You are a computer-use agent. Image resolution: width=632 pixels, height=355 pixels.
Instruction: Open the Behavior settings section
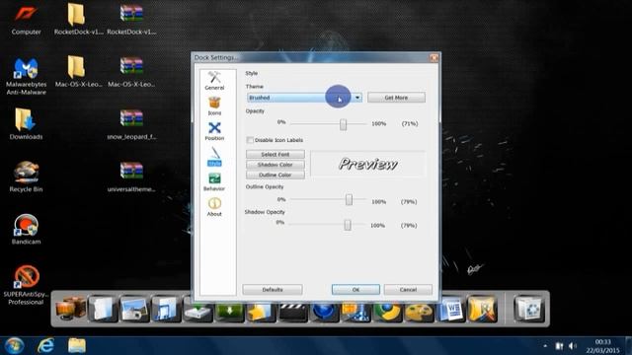click(x=214, y=181)
